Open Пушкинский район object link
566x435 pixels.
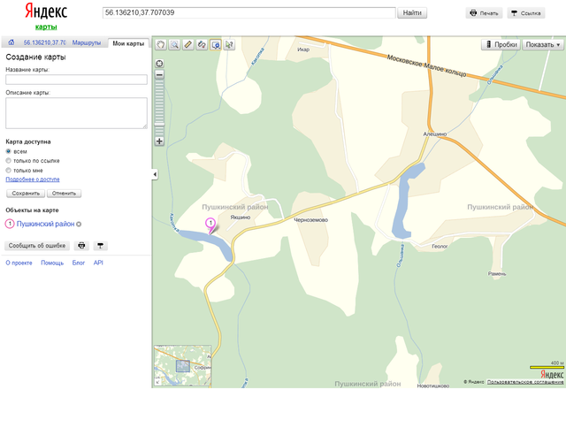[45, 224]
